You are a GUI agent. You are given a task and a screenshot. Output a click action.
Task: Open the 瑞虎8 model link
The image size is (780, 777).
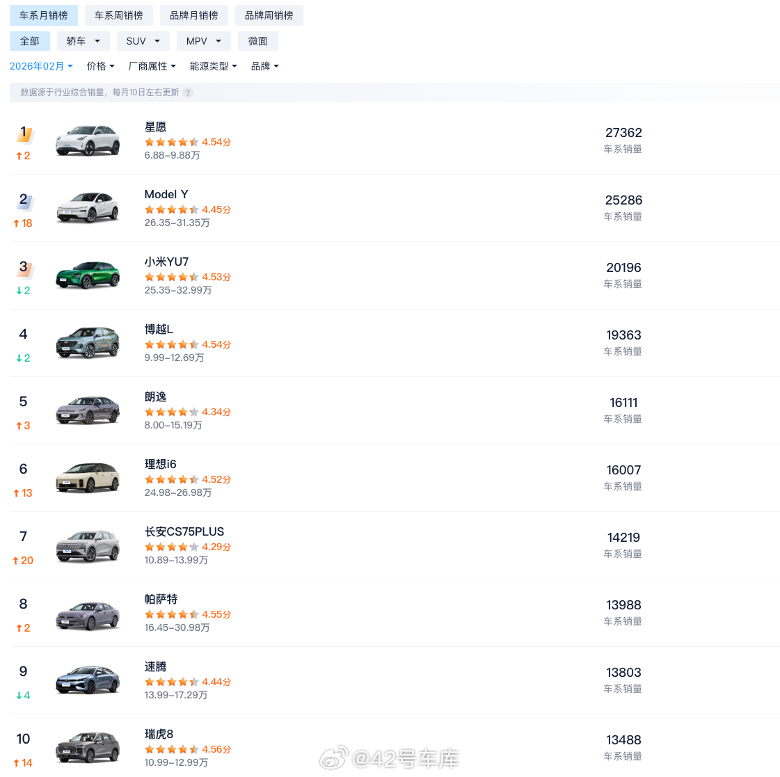click(x=159, y=734)
